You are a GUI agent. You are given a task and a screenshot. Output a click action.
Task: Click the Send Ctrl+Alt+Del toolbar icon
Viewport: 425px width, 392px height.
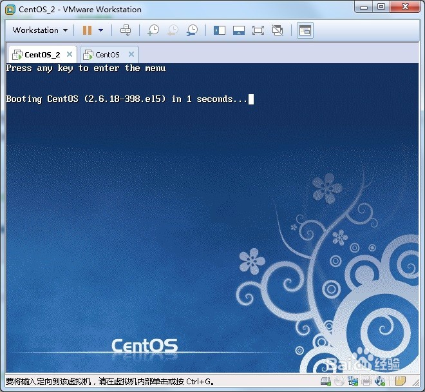pos(126,30)
